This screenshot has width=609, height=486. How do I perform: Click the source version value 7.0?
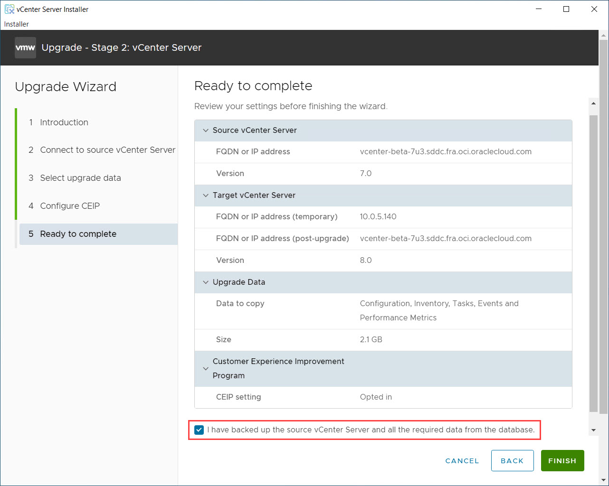point(366,174)
